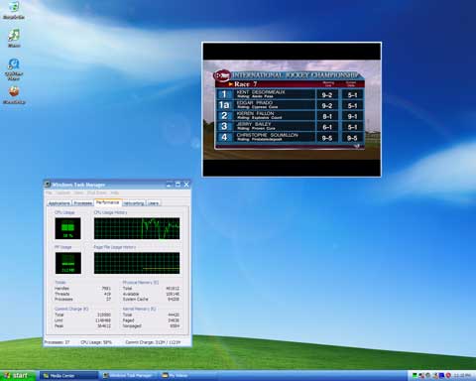Click the Jerry Bailey row in video
The image size is (476, 381).
tap(291, 126)
